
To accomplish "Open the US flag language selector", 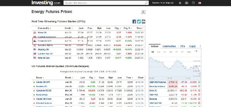I will (x=200, y=3).
